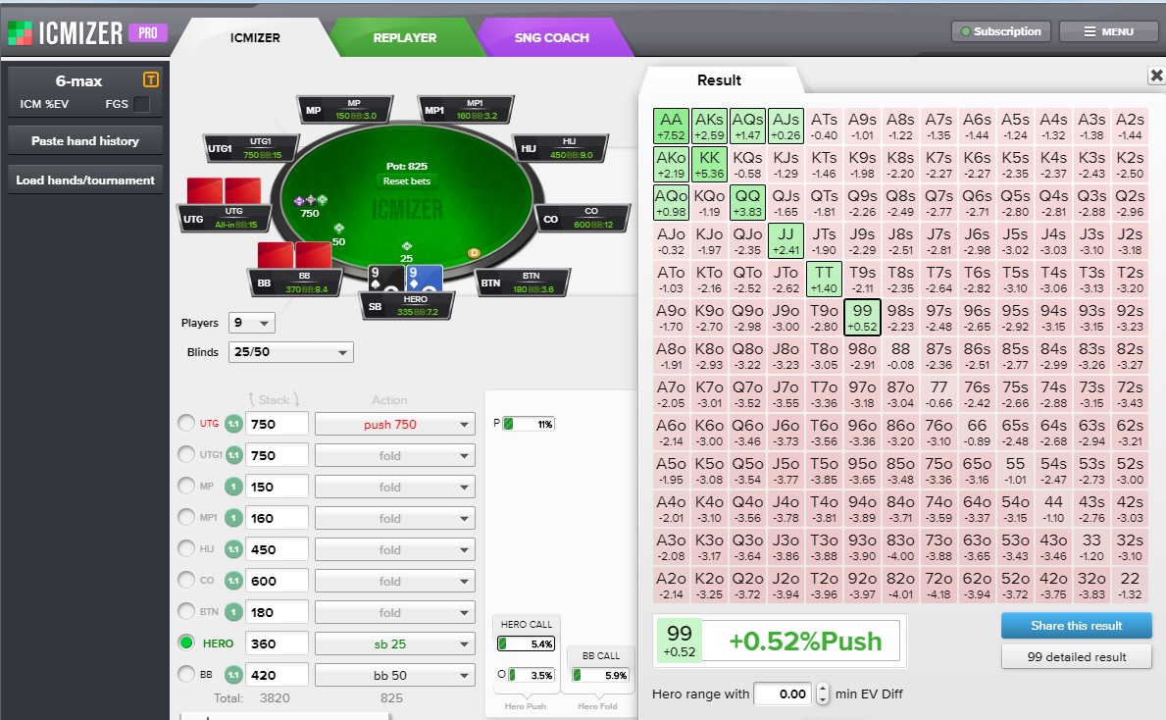The height and width of the screenshot is (720, 1166).
Task: Click the BTN ante badge
Action: coord(233,612)
